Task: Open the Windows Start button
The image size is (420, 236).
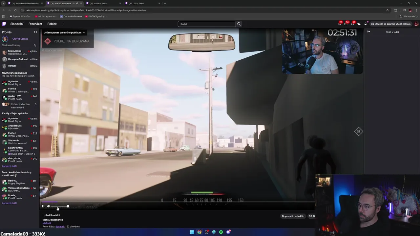Action: tap(192, 232)
